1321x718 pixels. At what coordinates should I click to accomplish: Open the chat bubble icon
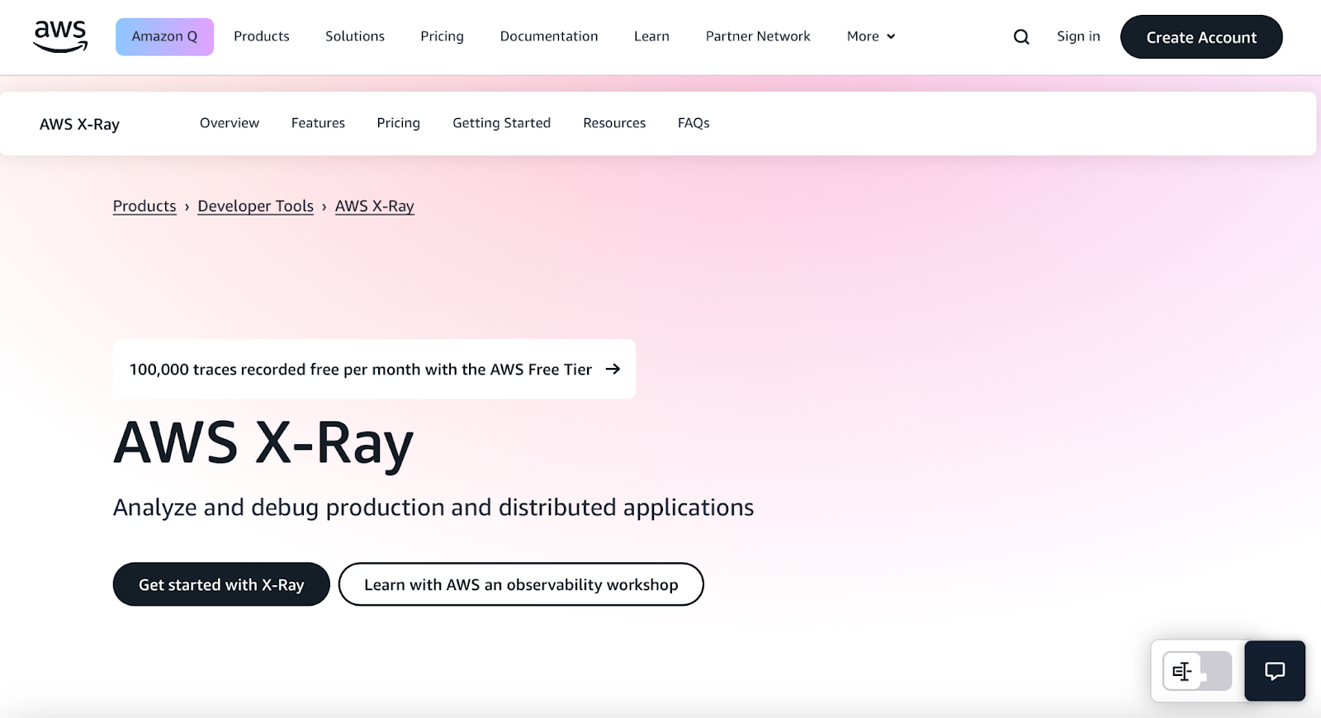point(1275,671)
